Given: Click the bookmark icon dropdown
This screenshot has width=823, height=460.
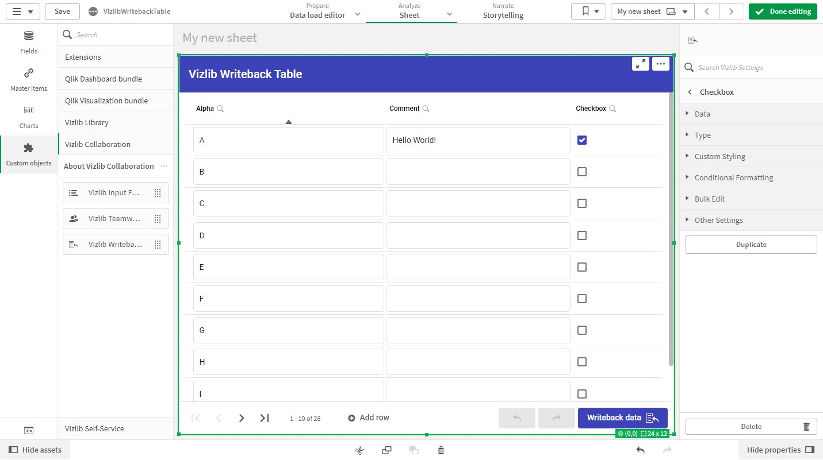Looking at the screenshot, I should pos(589,11).
